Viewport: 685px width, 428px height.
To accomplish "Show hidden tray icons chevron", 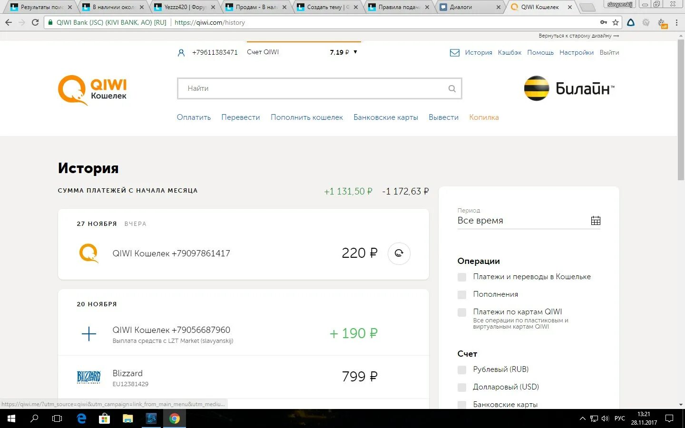I will point(582,418).
